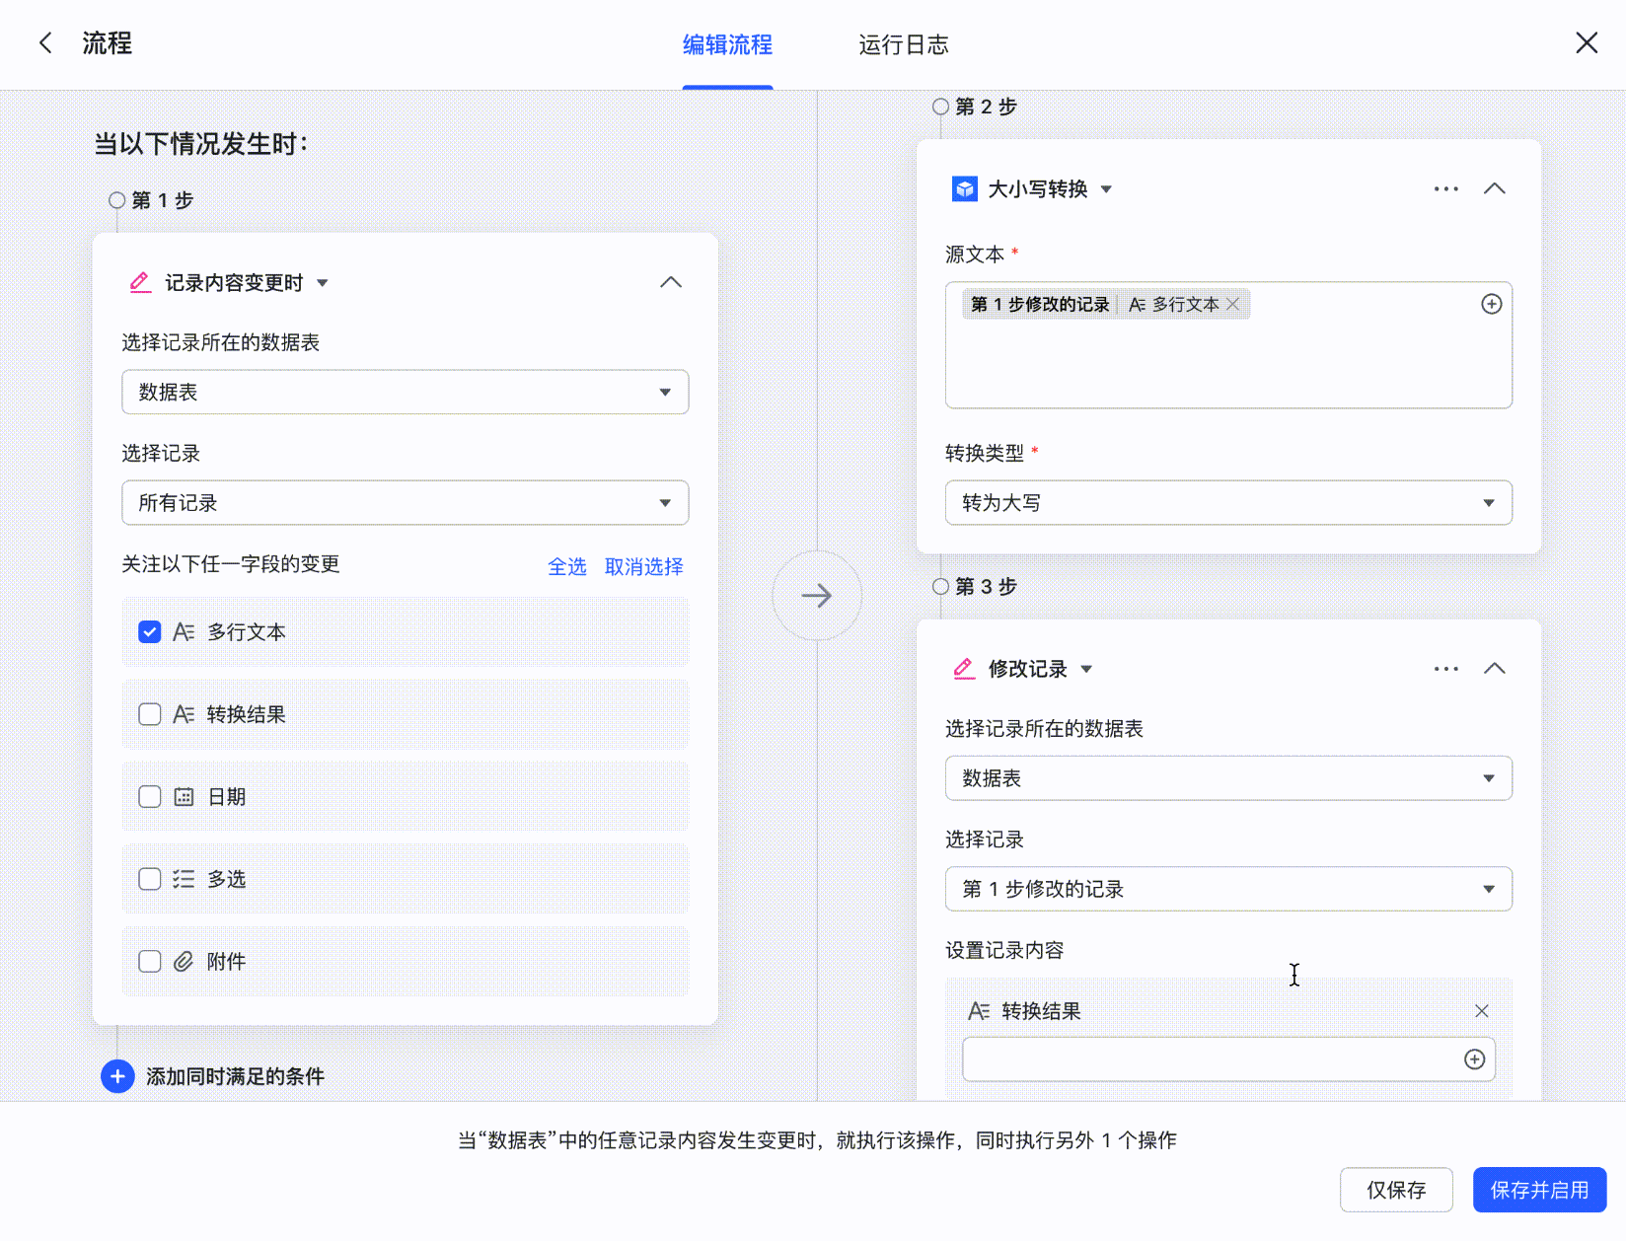Viewport: 1626px width, 1241px height.
Task: Click the calendar icon next to 日期
Action: click(182, 796)
